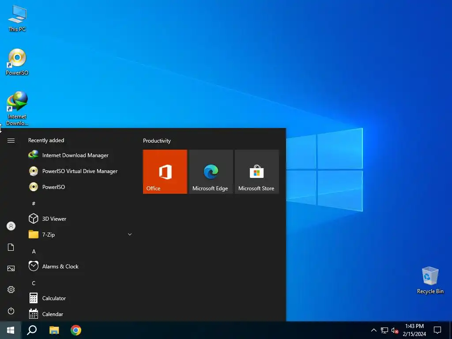Viewport: 452px width, 339px height.
Task: Open the Calendar app
Action: click(80, 314)
